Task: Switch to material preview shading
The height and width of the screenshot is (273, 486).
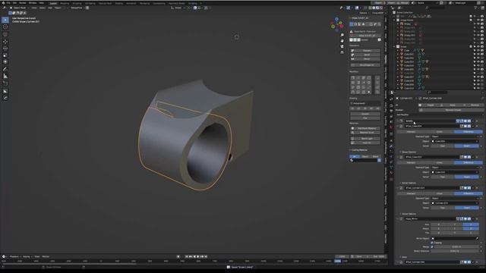Action: coord(377,8)
